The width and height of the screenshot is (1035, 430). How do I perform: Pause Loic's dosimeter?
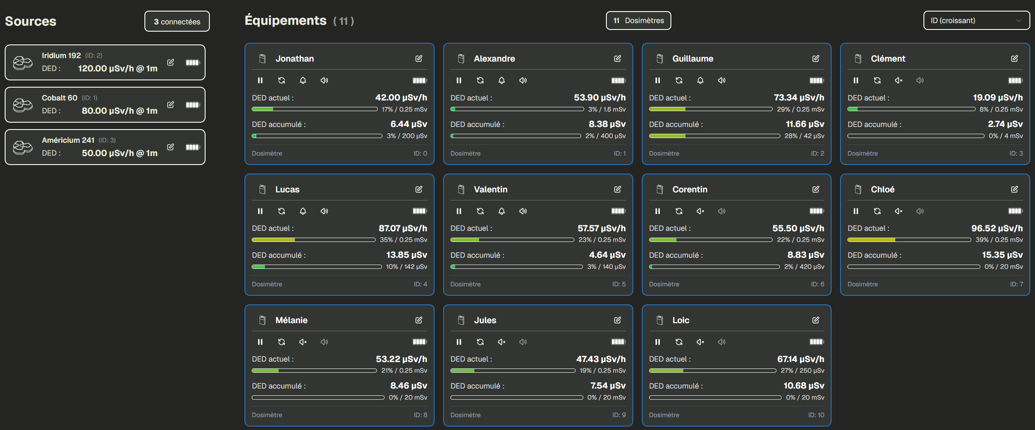coord(658,342)
